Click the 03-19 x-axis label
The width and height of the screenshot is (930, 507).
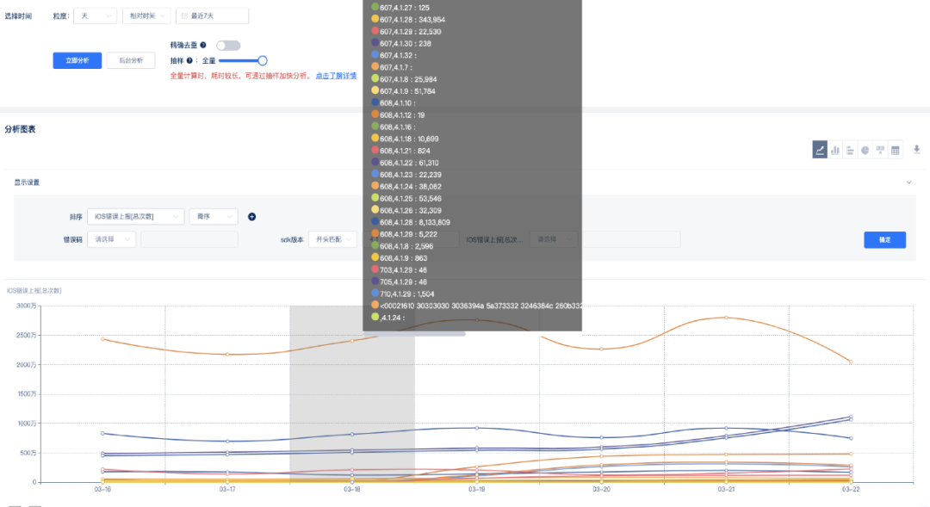476,489
